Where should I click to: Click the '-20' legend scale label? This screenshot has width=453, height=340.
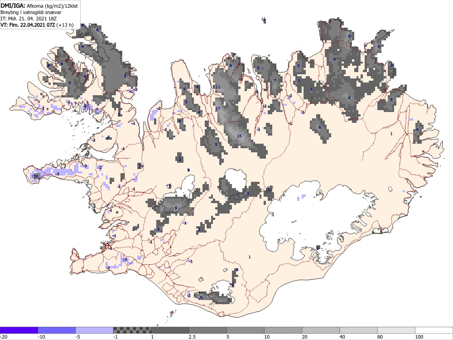(x=4, y=337)
